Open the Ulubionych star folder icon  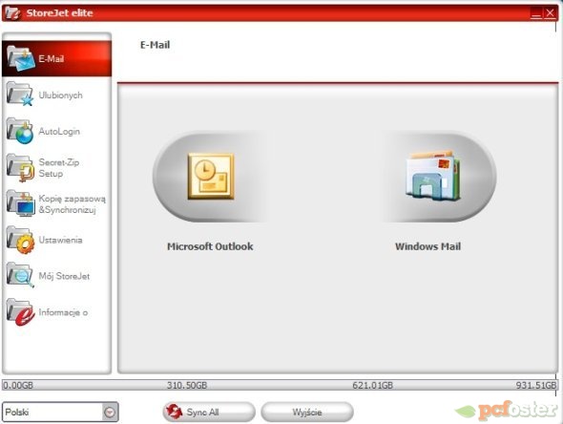pos(20,95)
